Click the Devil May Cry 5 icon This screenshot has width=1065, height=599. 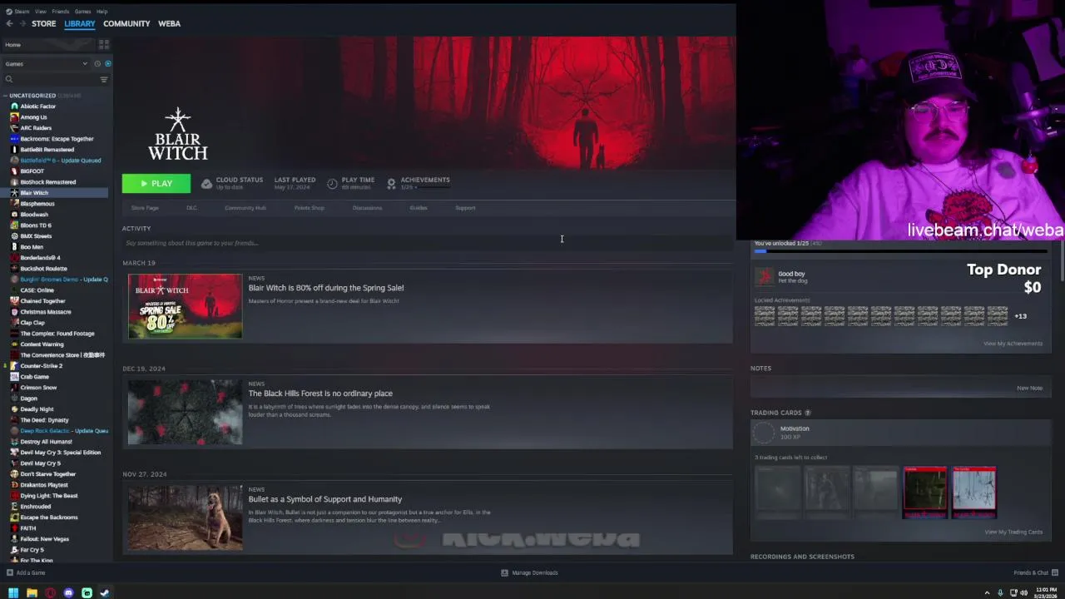tap(14, 463)
